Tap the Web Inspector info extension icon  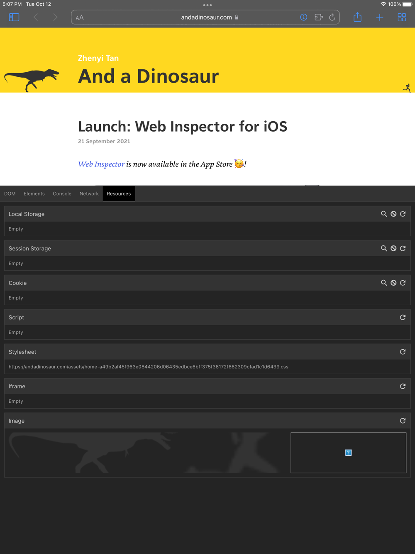tap(304, 17)
